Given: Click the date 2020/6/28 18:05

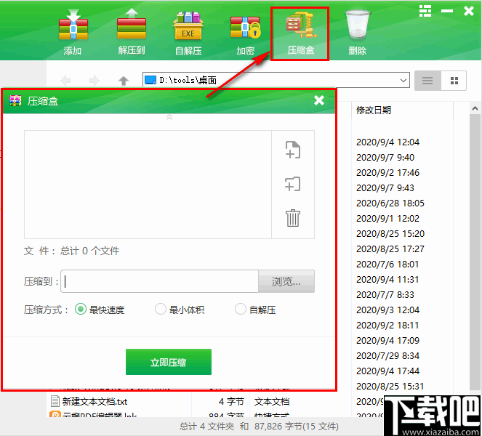Looking at the screenshot, I should [x=390, y=203].
